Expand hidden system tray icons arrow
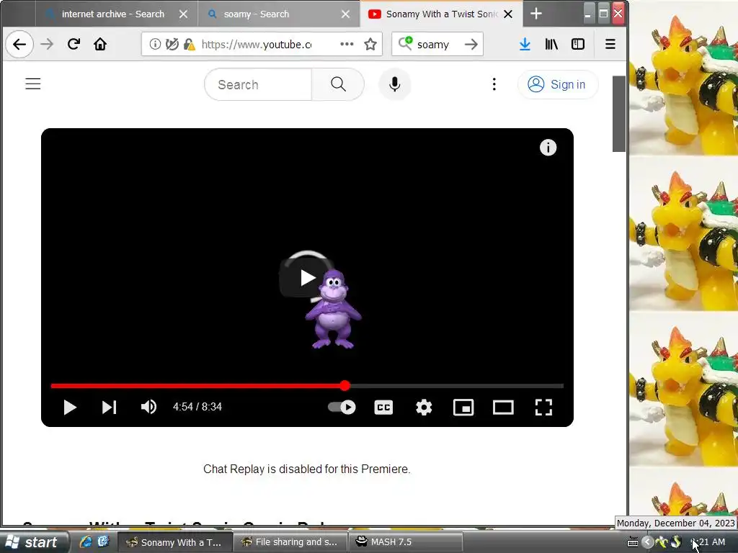This screenshot has width=738, height=553. [x=647, y=542]
